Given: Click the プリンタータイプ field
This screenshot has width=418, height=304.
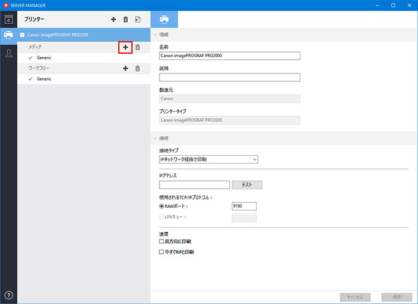Looking at the screenshot, I should [x=229, y=120].
